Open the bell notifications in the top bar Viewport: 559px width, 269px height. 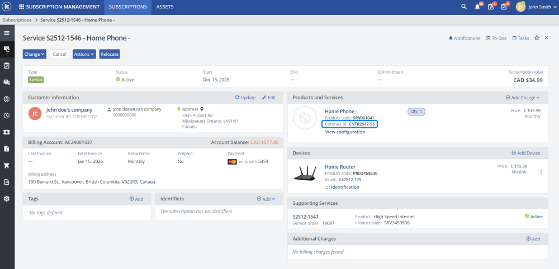477,7
